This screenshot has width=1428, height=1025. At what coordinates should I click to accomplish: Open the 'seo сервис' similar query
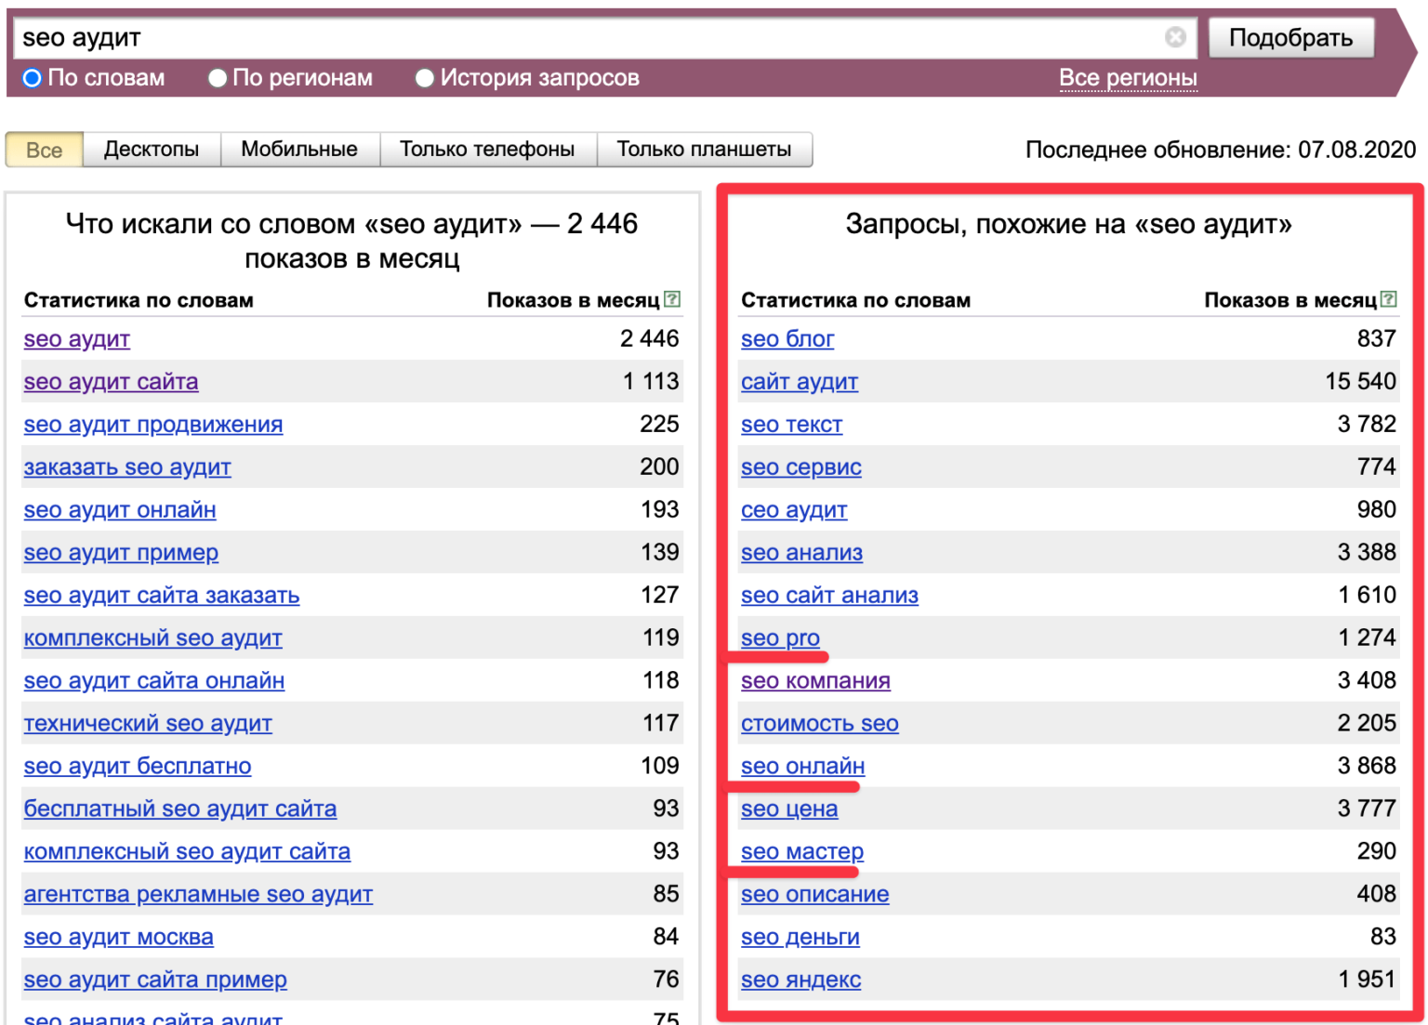(x=801, y=467)
